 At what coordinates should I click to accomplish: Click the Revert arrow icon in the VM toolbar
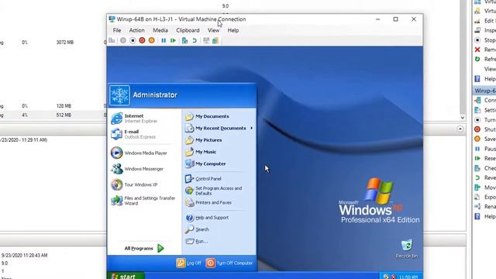coord(195,40)
